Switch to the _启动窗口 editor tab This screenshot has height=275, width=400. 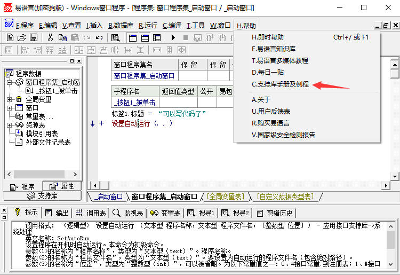point(108,197)
